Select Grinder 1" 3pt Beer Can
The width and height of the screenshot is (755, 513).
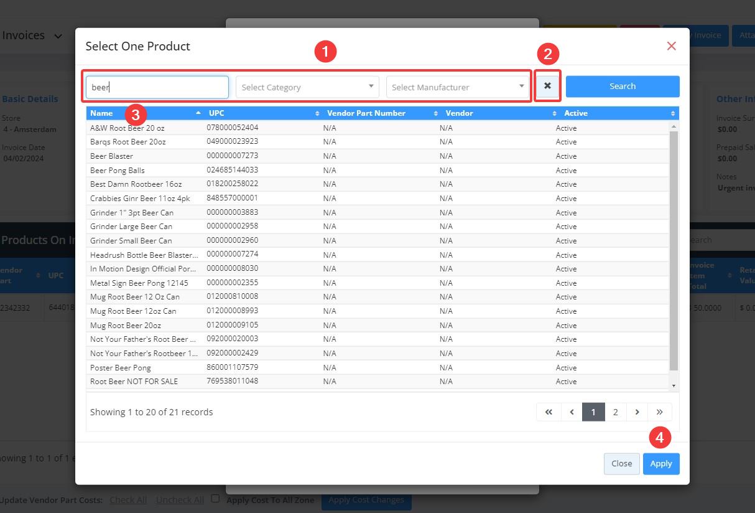tap(377, 212)
